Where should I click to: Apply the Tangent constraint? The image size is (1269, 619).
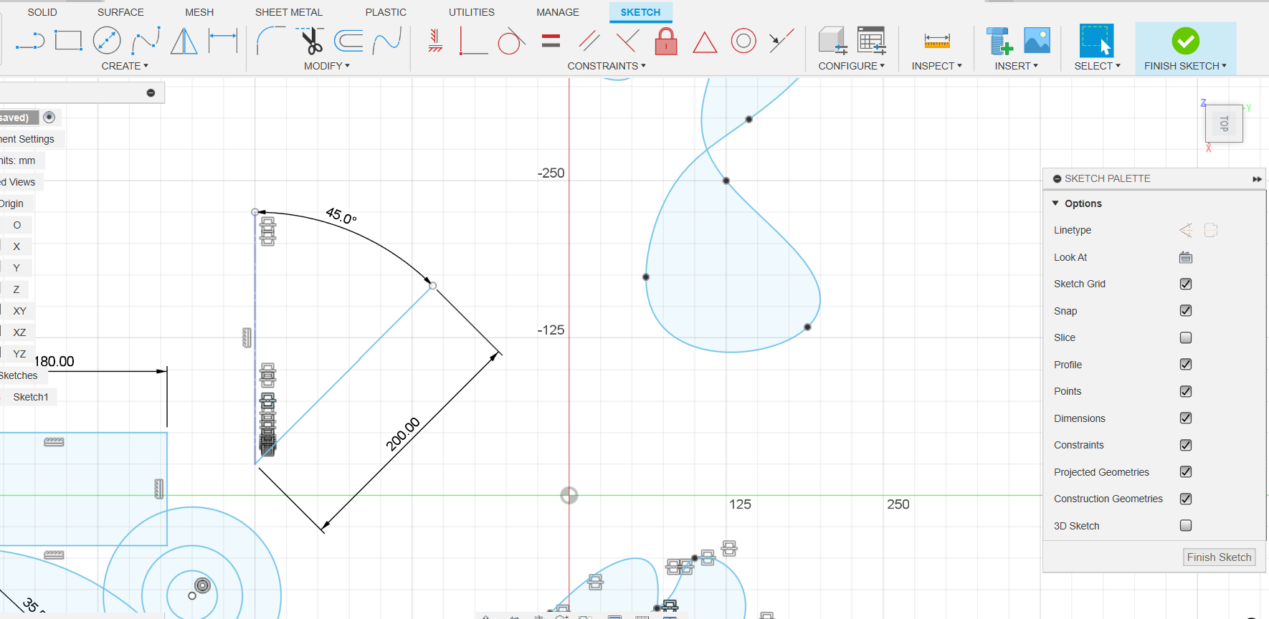click(512, 41)
